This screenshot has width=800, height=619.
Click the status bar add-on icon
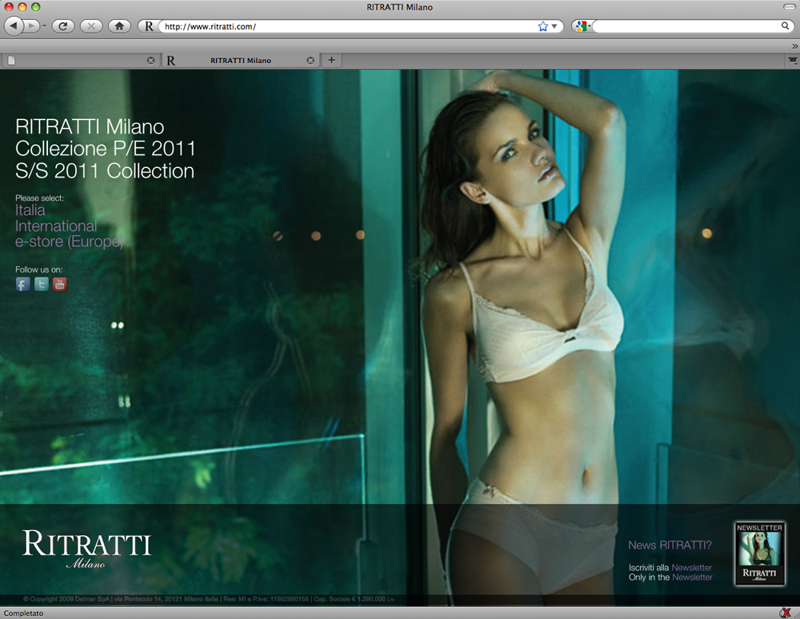click(786, 613)
